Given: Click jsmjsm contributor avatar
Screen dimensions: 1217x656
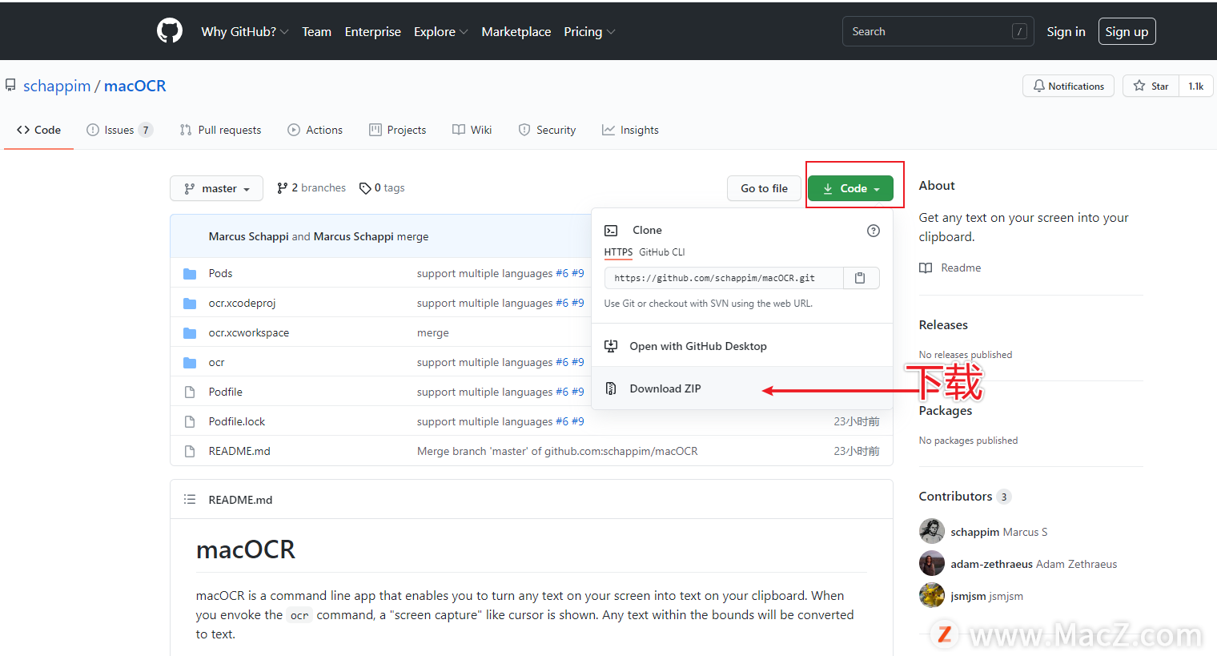Looking at the screenshot, I should 932,595.
